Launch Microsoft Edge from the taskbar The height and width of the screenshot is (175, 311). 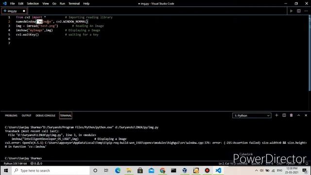[x=118, y=171]
